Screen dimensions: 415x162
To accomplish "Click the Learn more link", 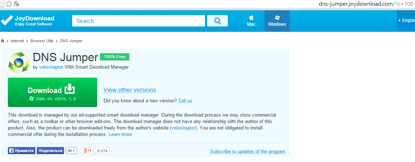I will click(120, 134).
